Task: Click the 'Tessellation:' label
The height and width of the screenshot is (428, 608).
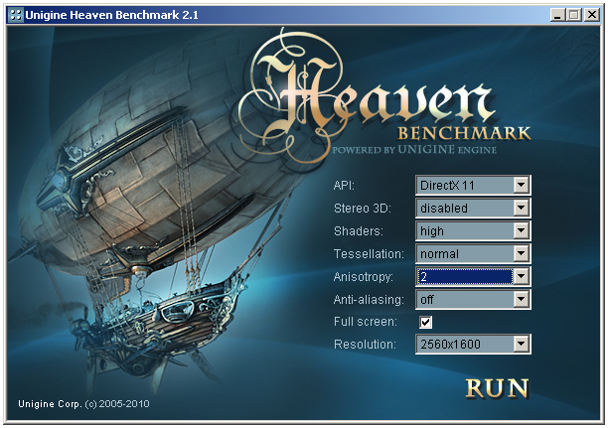Action: point(369,254)
